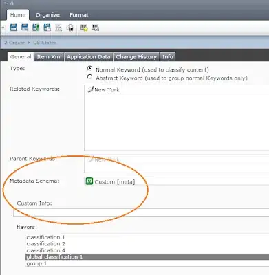Image resolution: width=269 pixels, height=275 pixels.
Task: Click the '2 Create' breadcrumb
Action: click(x=14, y=43)
